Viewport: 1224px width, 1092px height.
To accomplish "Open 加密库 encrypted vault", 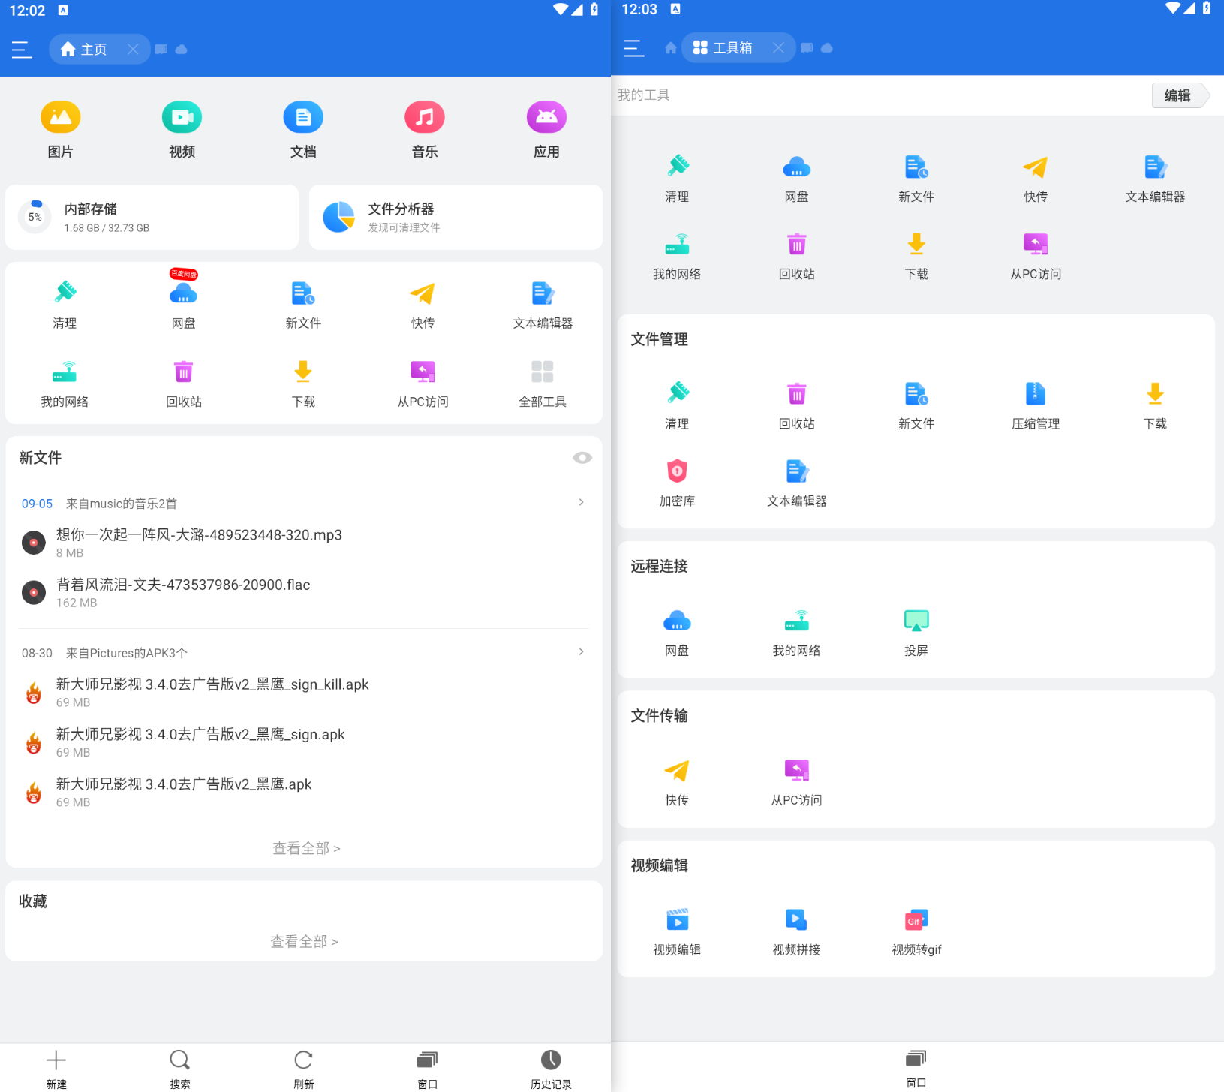I will coord(677,483).
